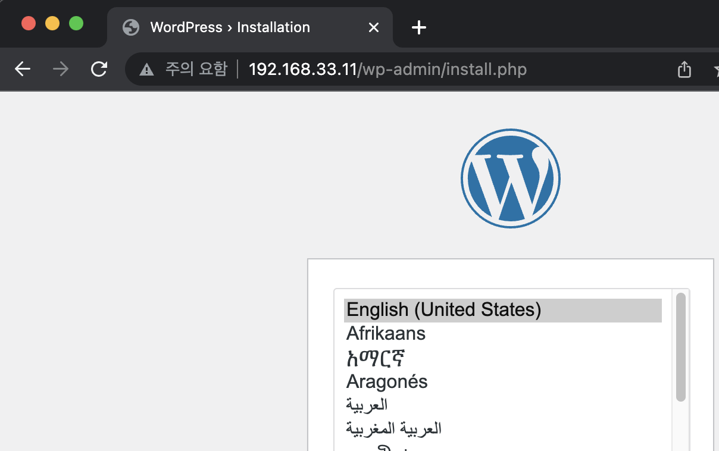This screenshot has height=451, width=719.
Task: Go back using the browser back arrow
Action: [x=23, y=69]
